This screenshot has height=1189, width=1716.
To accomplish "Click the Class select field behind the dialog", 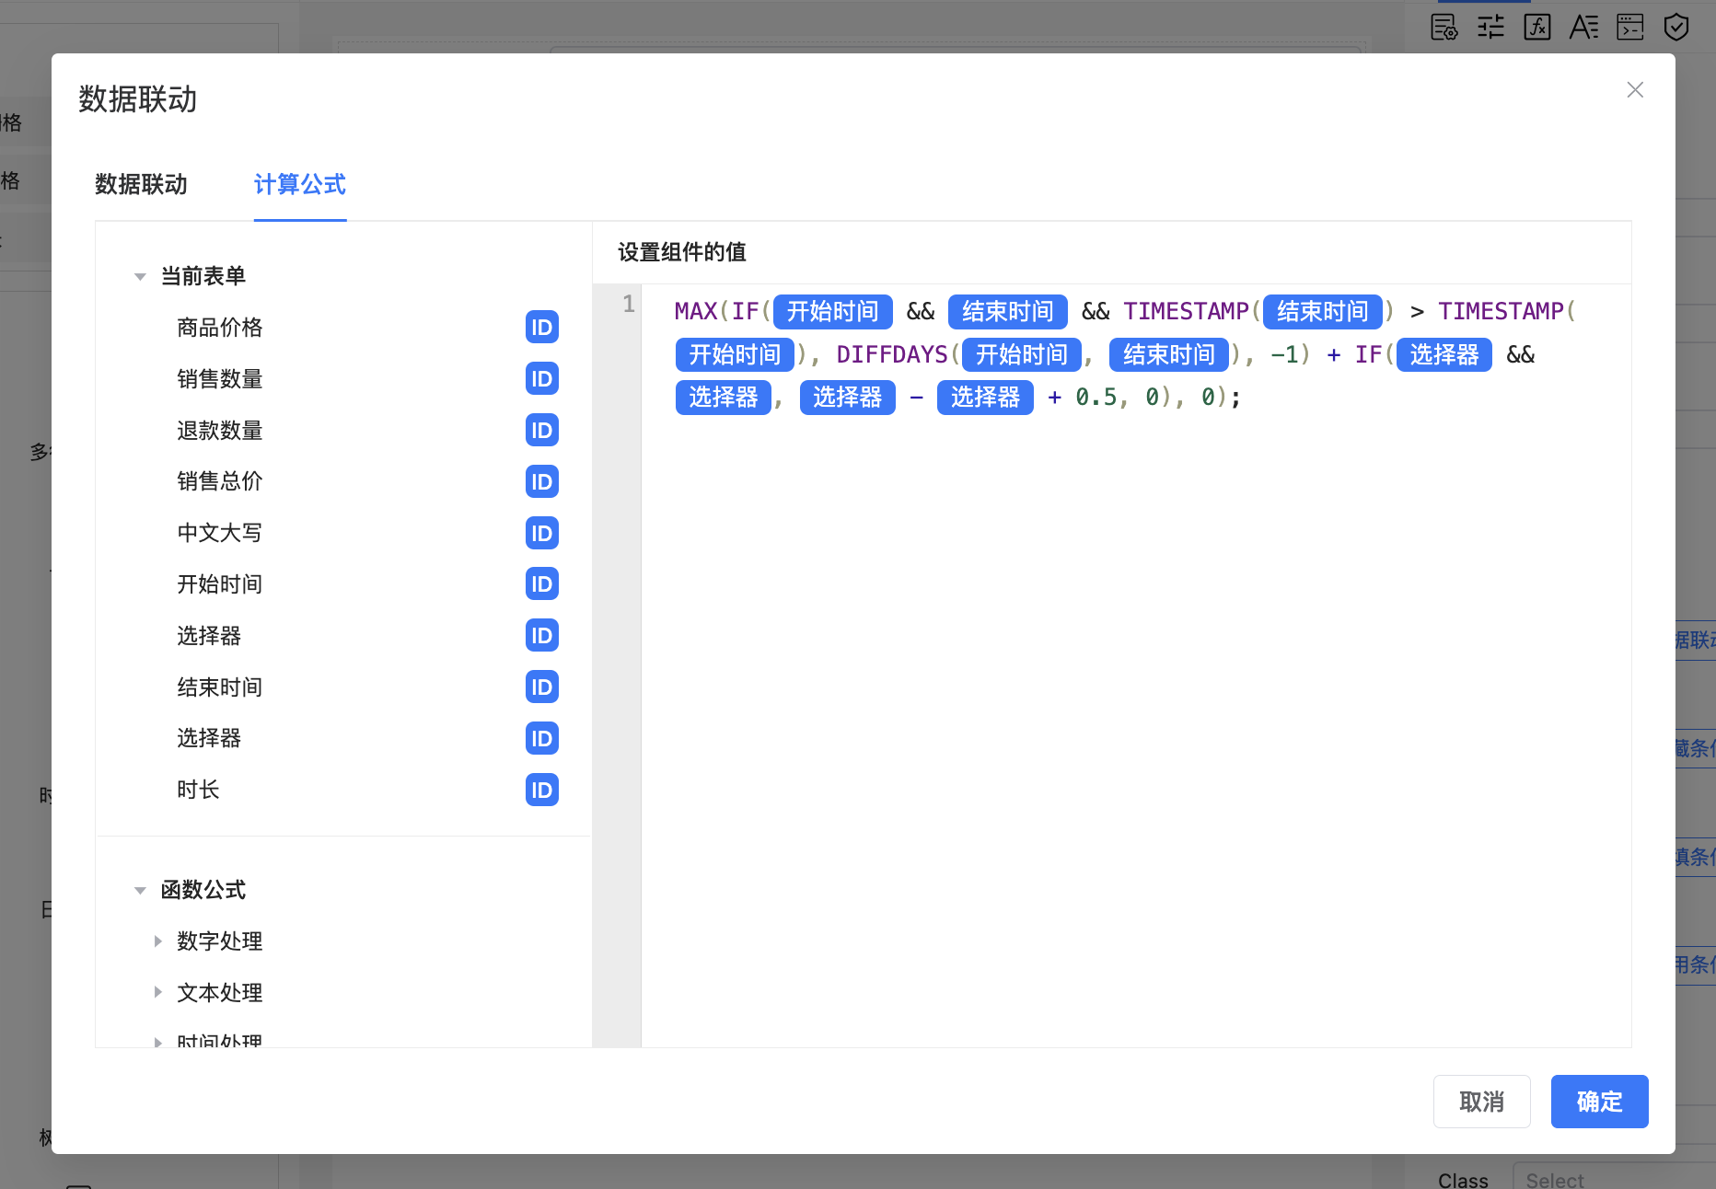I will point(1613,1179).
